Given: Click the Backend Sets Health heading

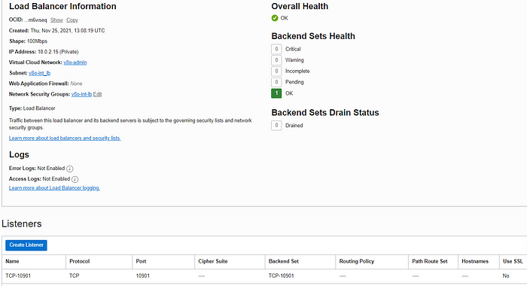Looking at the screenshot, I should [313, 36].
